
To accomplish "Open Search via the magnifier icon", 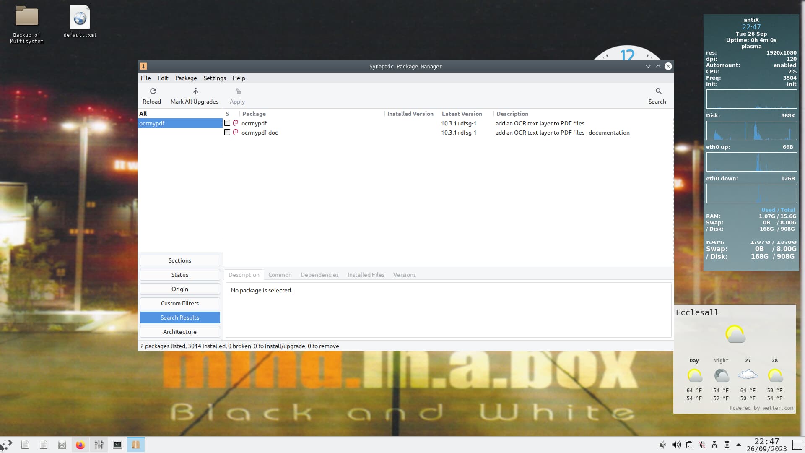I will [657, 96].
